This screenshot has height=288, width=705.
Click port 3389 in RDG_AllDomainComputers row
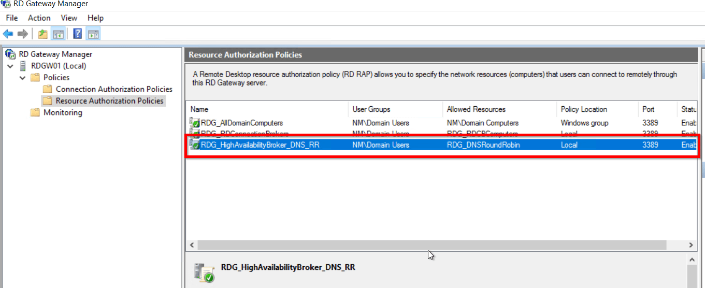point(650,123)
